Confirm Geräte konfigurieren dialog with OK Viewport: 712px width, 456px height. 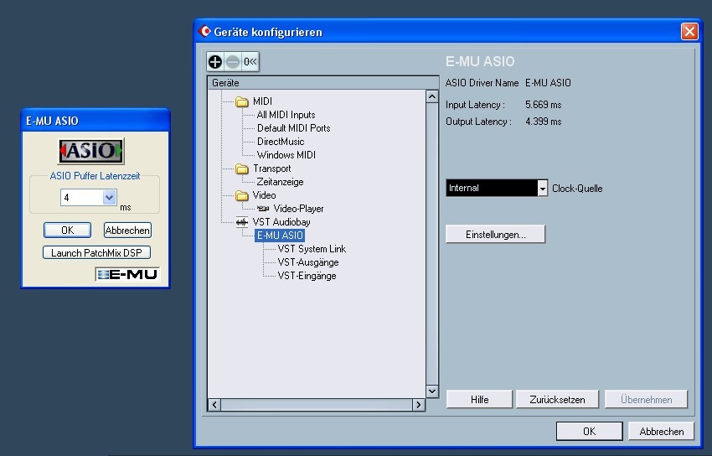[x=590, y=431]
